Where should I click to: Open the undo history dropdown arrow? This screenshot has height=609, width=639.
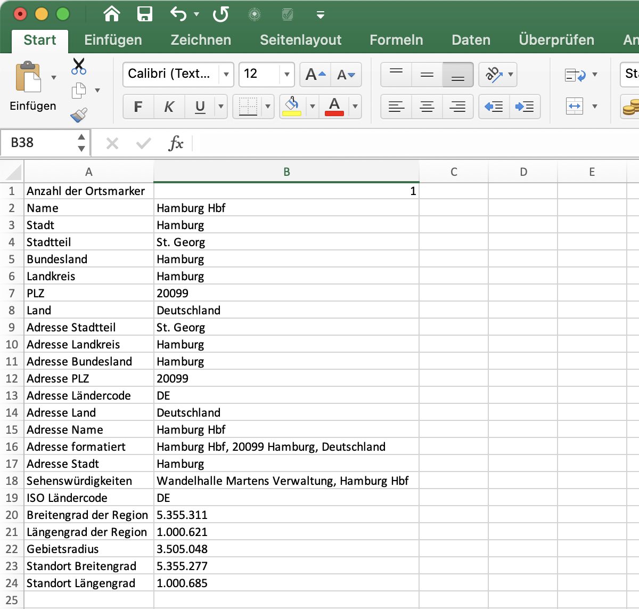(196, 14)
